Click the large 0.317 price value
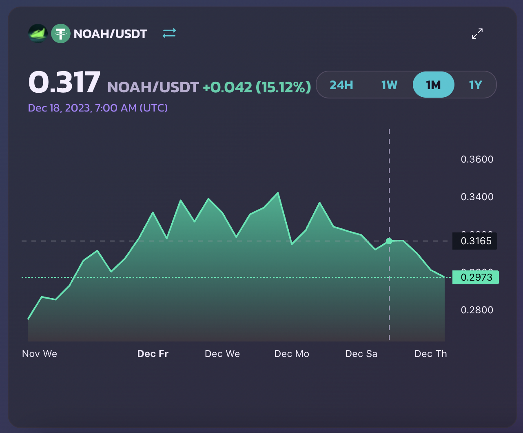 pyautogui.click(x=64, y=83)
